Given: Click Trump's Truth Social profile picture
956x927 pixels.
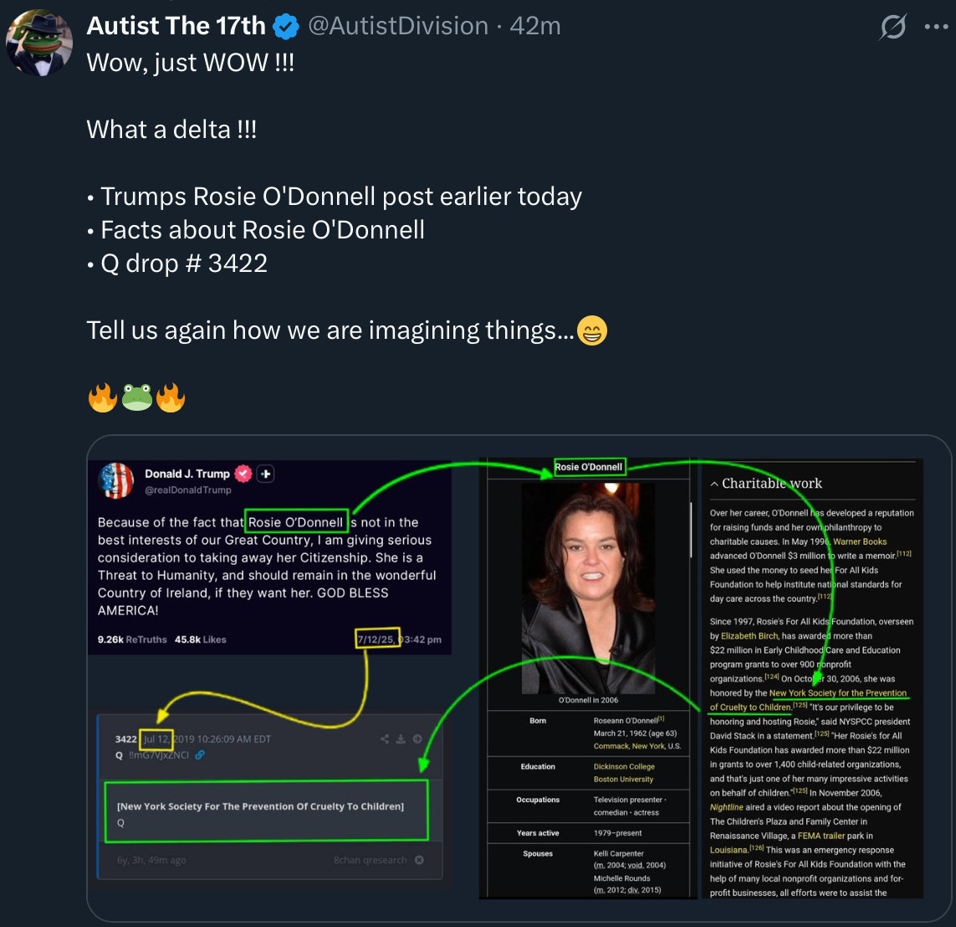Looking at the screenshot, I should click(116, 480).
